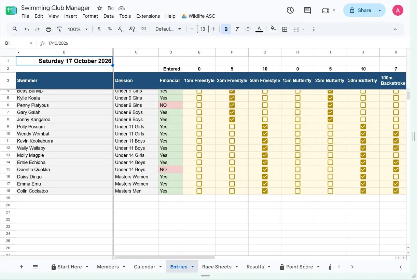Viewport: 417px width, 280px height.
Task: Increase font size plus button
Action: click(214, 29)
